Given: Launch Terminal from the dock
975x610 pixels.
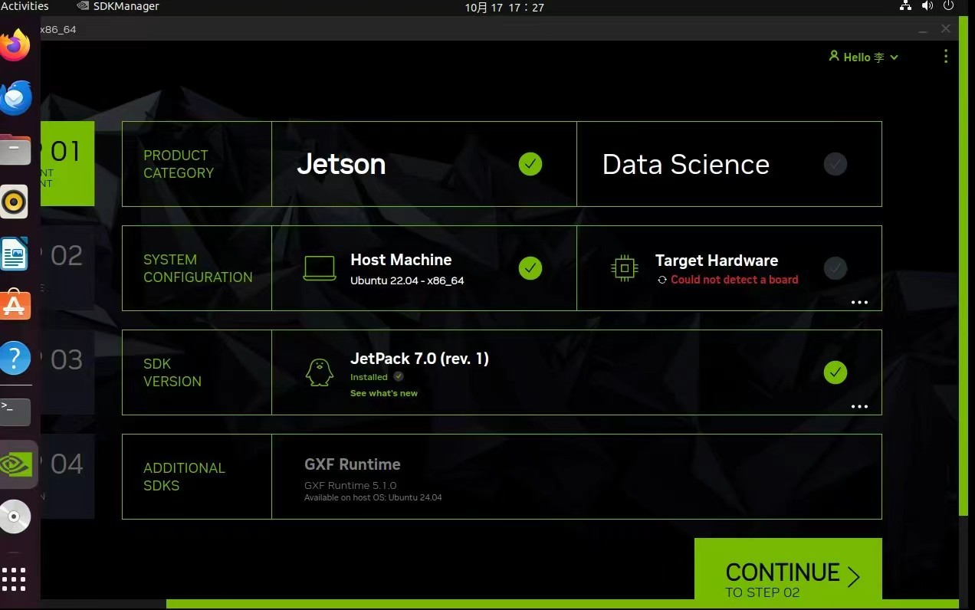Looking at the screenshot, I should click(15, 412).
